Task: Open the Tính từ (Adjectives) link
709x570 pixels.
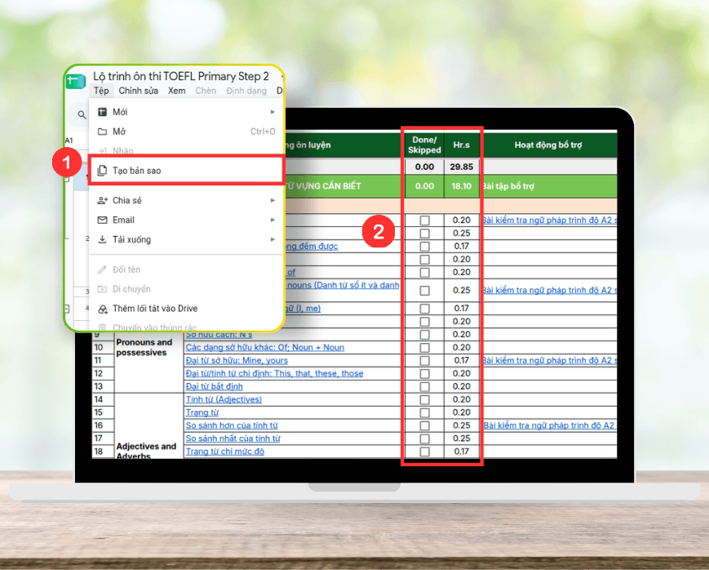Action: tap(224, 400)
